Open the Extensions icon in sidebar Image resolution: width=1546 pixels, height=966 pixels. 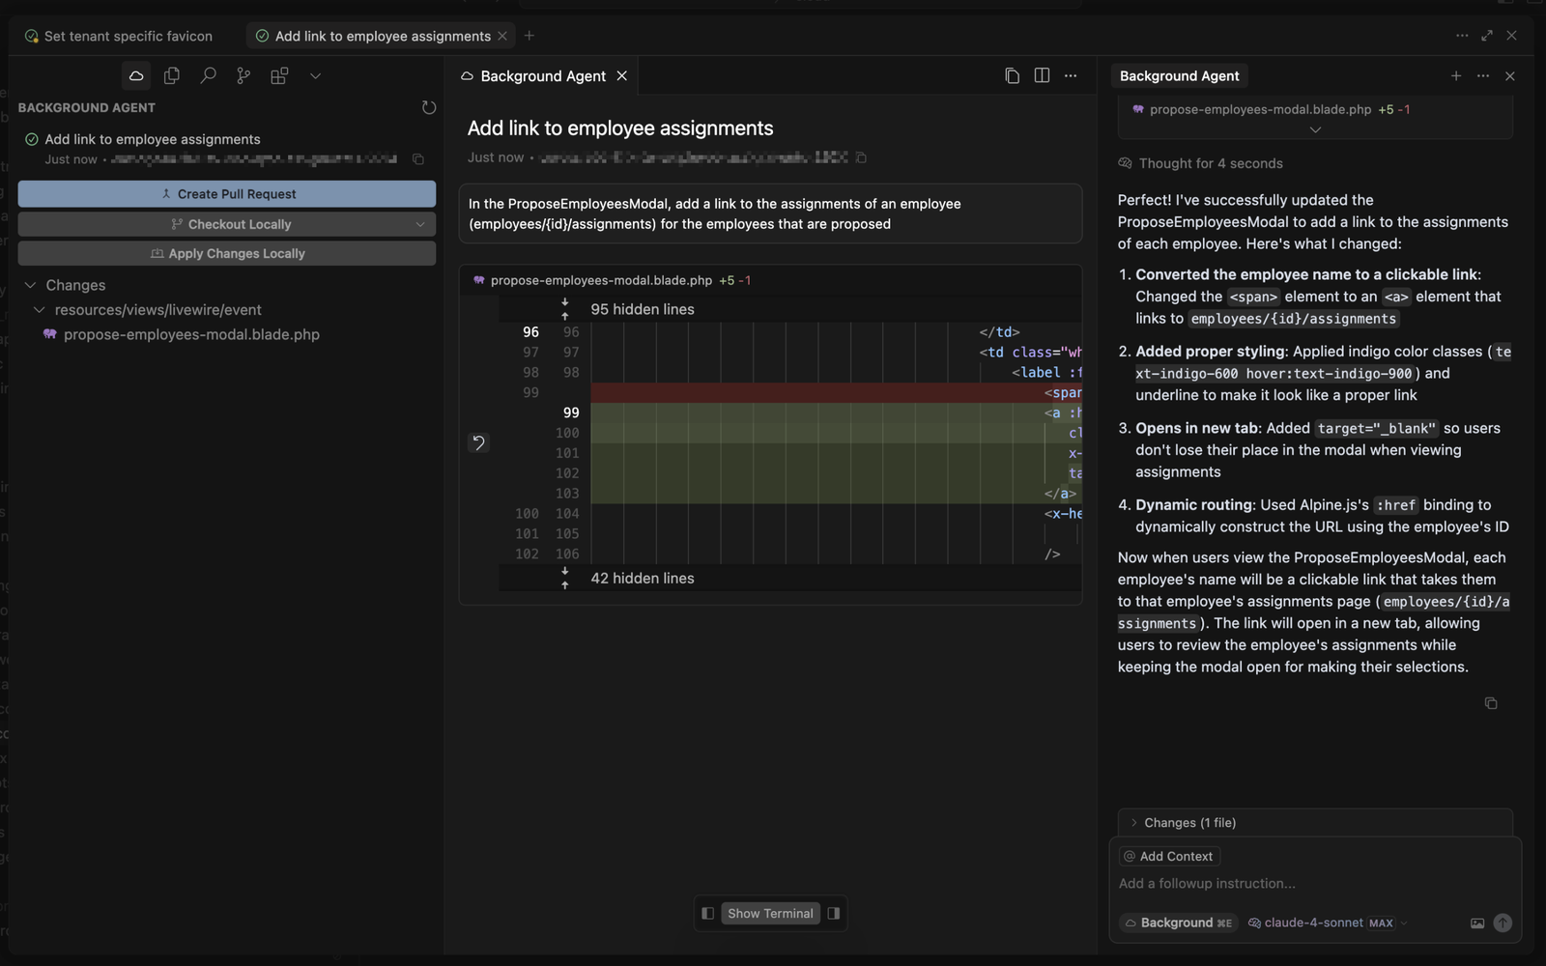(279, 75)
